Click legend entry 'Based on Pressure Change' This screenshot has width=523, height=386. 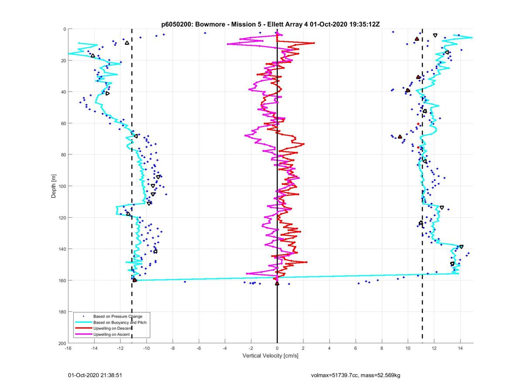(x=118, y=316)
